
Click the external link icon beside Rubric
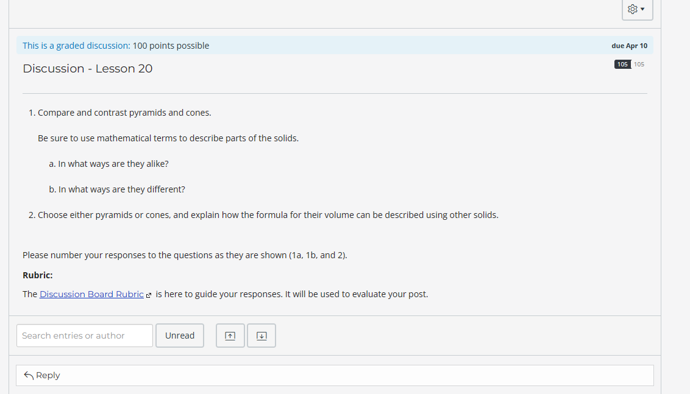click(149, 294)
